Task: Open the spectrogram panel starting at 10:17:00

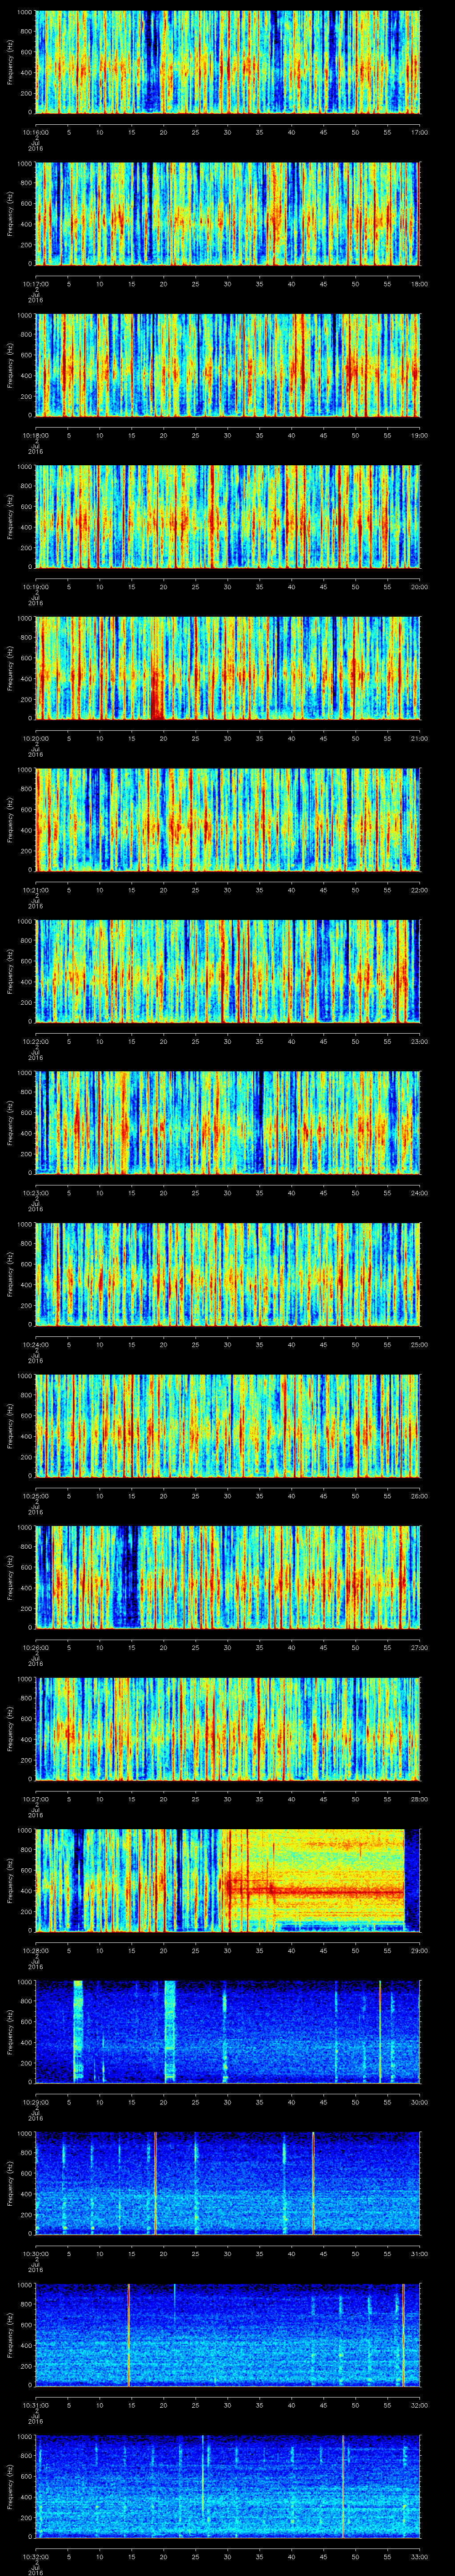Action: coord(228,213)
